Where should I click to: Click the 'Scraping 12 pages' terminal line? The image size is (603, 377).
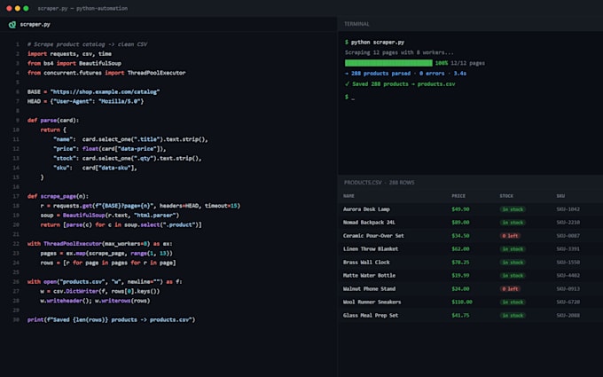coord(399,52)
